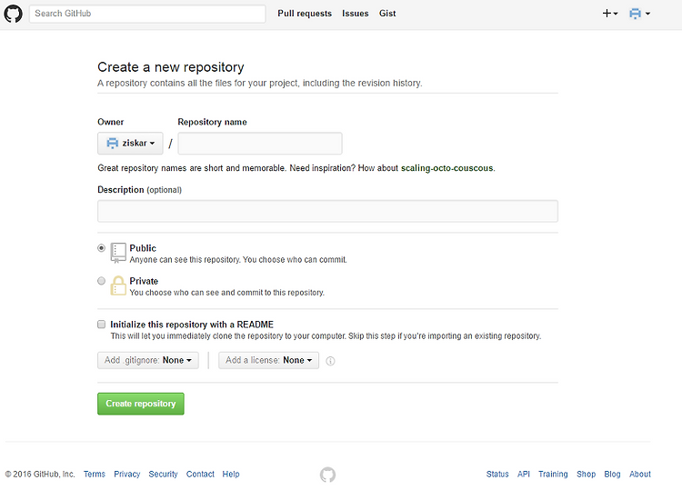This screenshot has width=682, height=490.
Task: Click into the Description text field
Action: click(x=327, y=211)
